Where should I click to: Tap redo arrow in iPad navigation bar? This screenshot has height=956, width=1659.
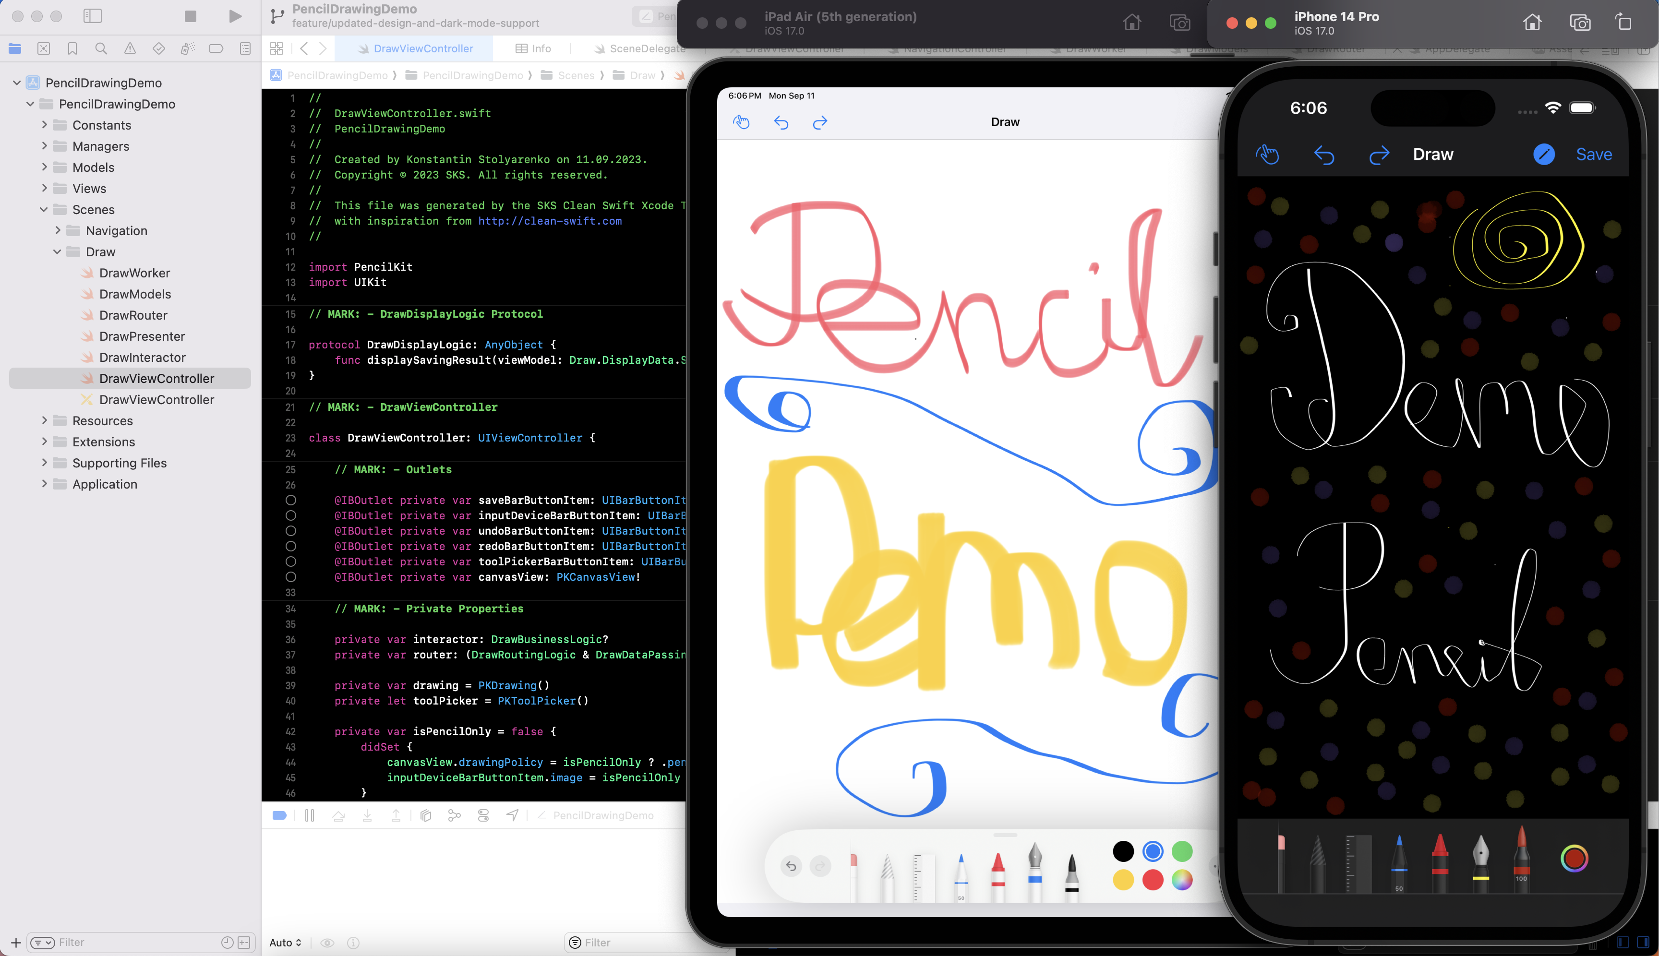coord(819,123)
